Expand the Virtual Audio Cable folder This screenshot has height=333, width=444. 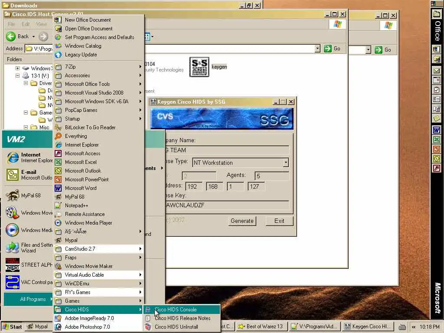point(98,275)
